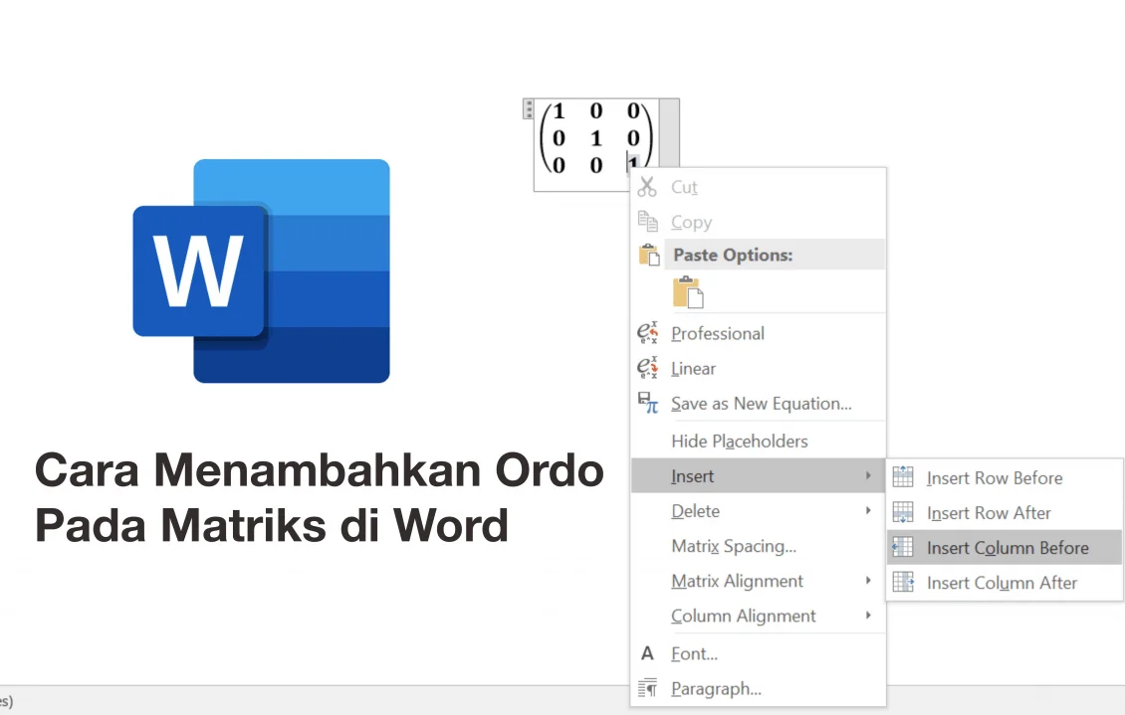The width and height of the screenshot is (1125, 715).
Task: Open the Matrix Spacing dialog
Action: coord(759,546)
